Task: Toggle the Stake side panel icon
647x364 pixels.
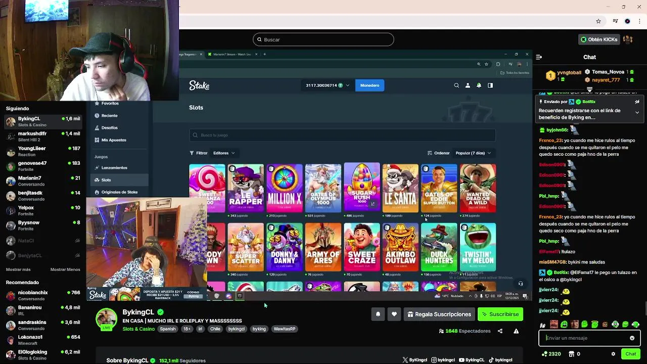Action: pyautogui.click(x=490, y=85)
